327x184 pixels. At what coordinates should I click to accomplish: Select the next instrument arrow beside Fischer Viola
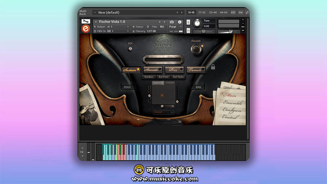pyautogui.click(x=164, y=22)
